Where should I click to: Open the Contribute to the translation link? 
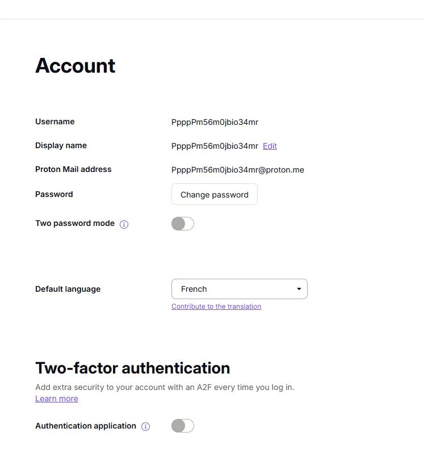click(216, 307)
